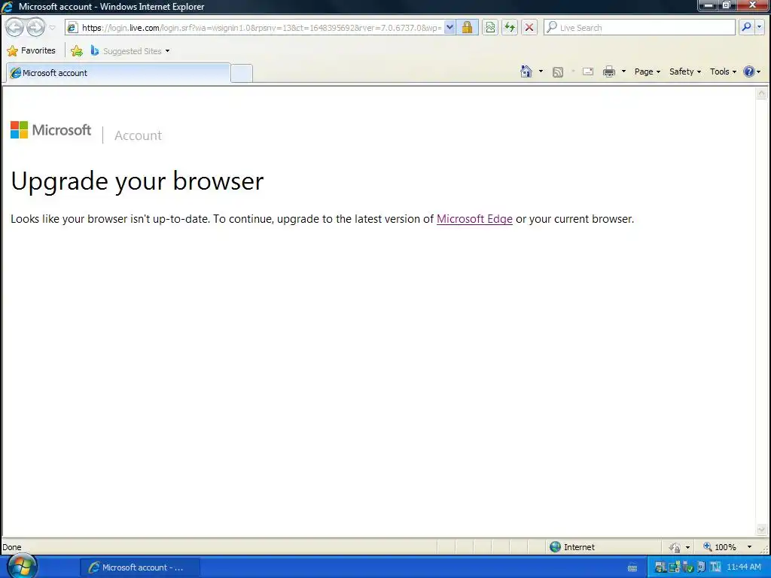This screenshot has height=578, width=771.
Task: Expand the Home button dropdown arrow
Action: click(541, 71)
